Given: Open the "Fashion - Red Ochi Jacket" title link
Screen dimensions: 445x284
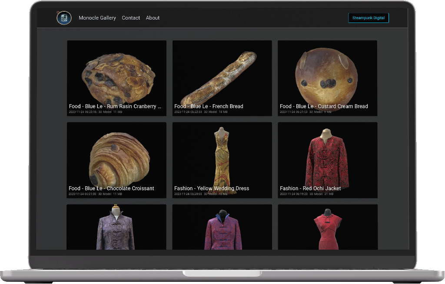Looking at the screenshot, I should (x=310, y=188).
